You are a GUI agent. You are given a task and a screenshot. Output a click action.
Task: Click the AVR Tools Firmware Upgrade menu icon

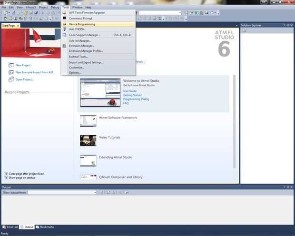tap(64, 13)
